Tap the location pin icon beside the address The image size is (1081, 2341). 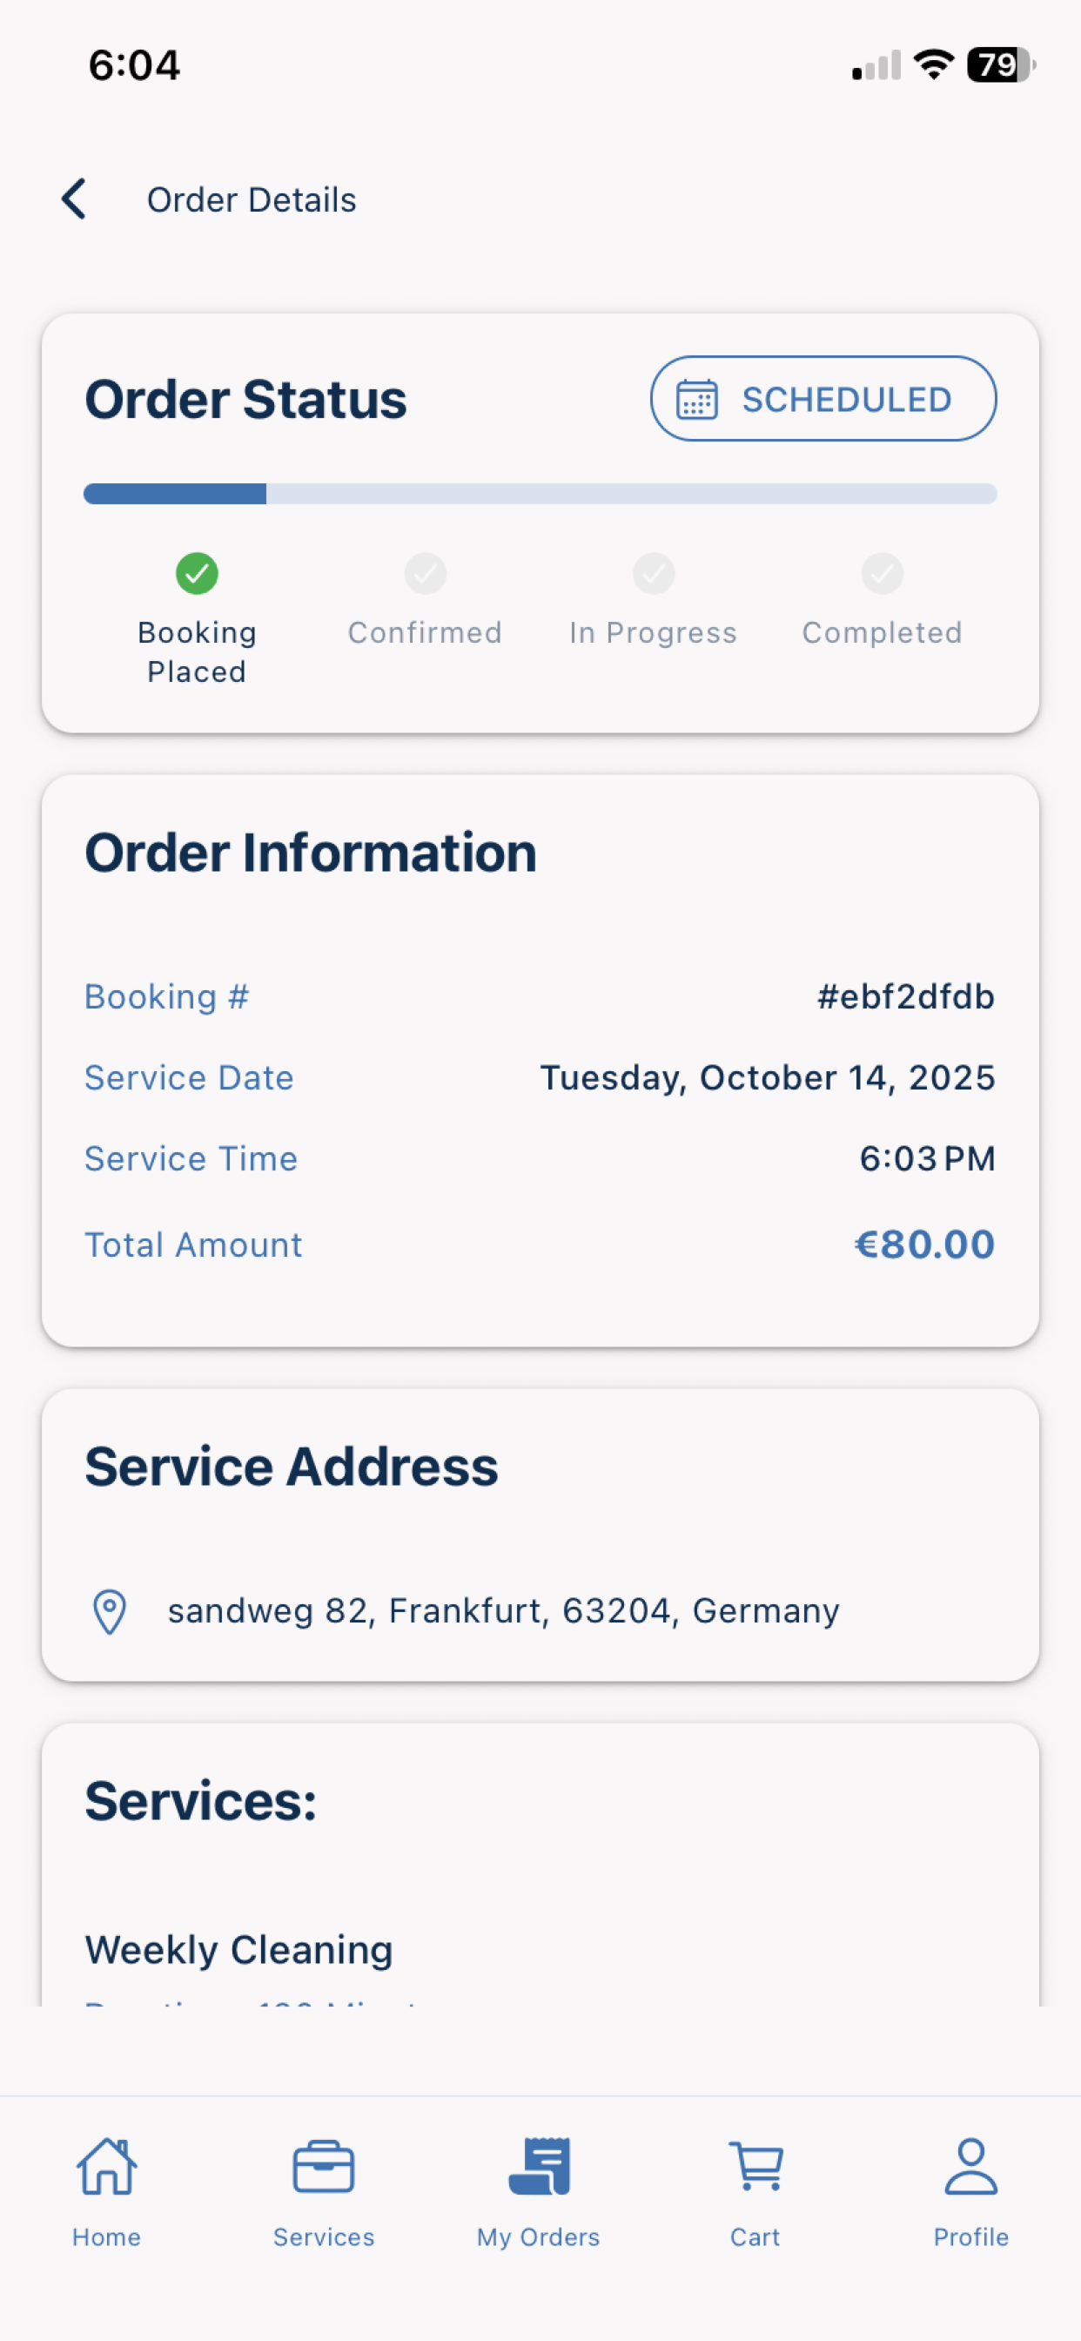(110, 1611)
